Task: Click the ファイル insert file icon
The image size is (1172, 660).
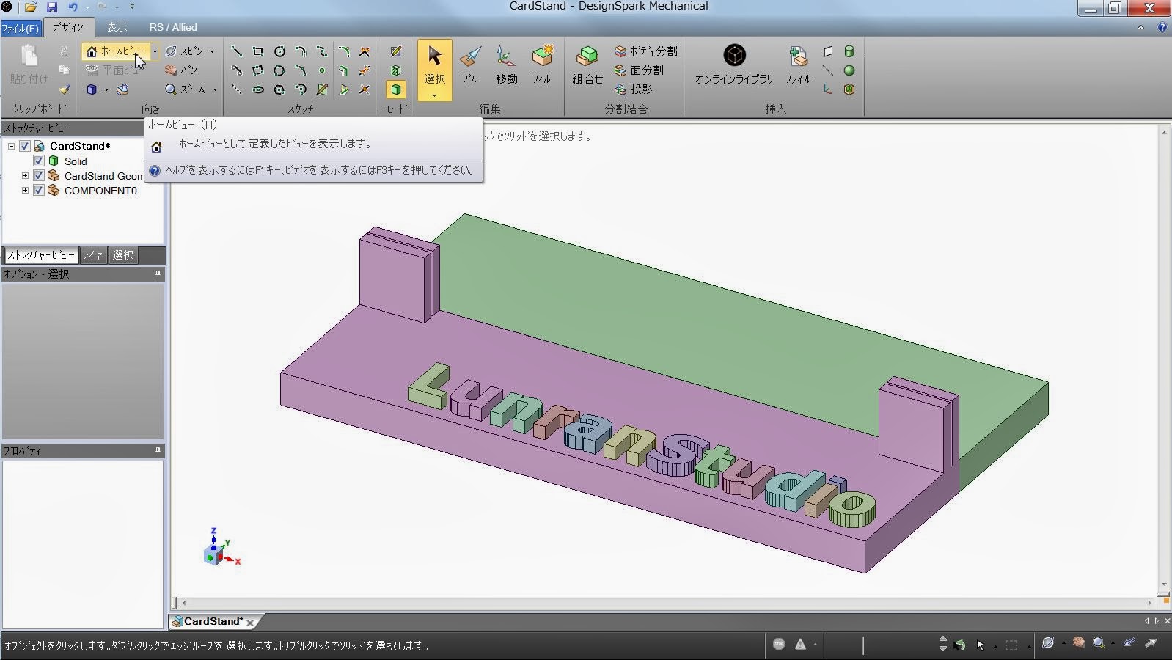Action: click(798, 65)
